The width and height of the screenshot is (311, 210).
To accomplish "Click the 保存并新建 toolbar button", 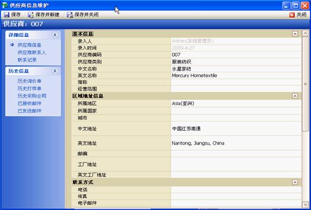I will [43, 14].
